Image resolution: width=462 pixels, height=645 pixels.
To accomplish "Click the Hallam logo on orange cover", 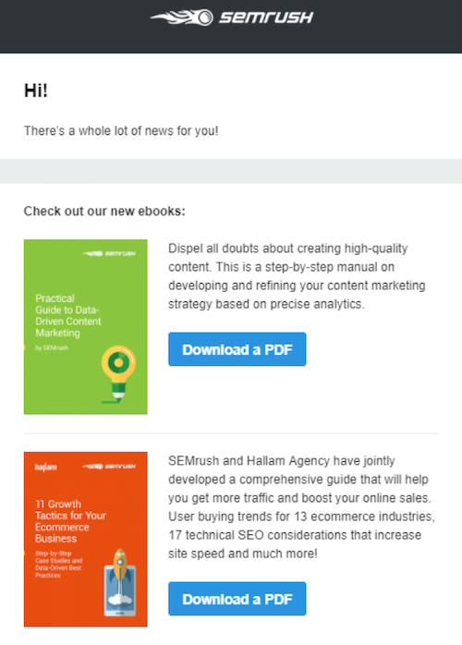I will coord(45,467).
